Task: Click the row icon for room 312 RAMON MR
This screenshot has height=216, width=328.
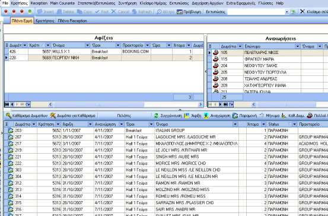Action: (x=11, y=183)
